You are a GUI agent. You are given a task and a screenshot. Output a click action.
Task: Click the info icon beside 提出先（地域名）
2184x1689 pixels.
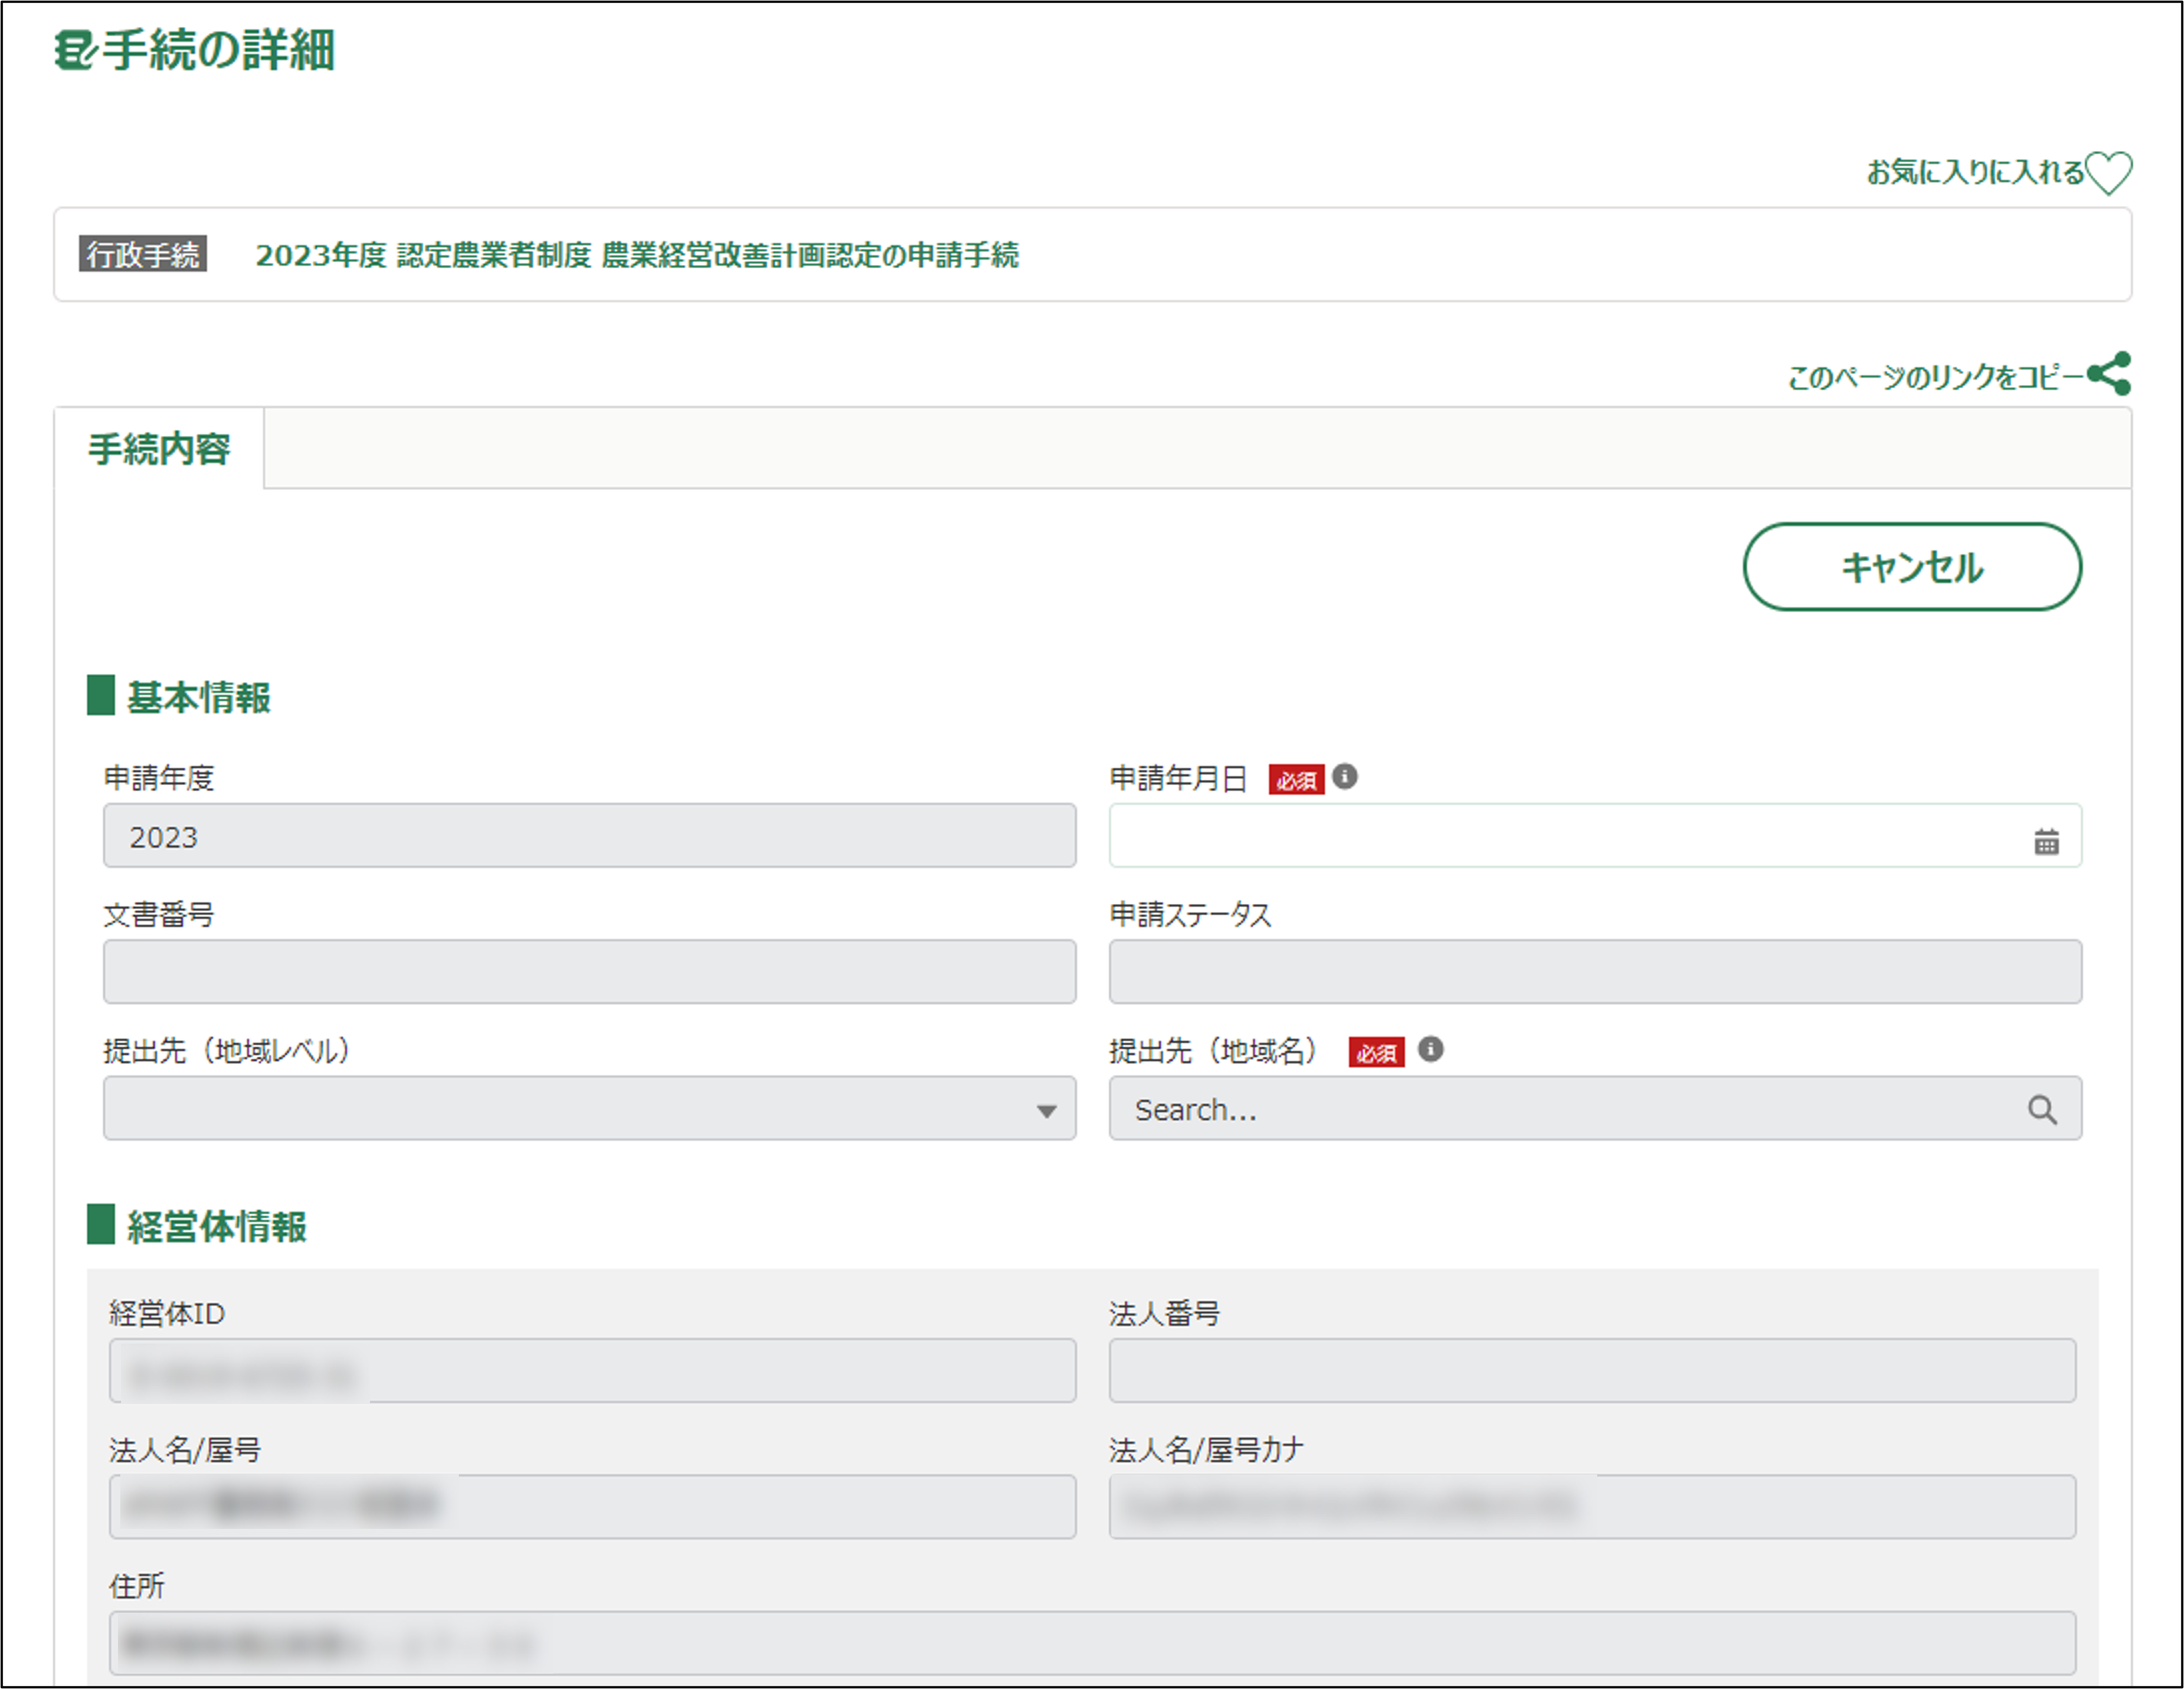1430,1048
